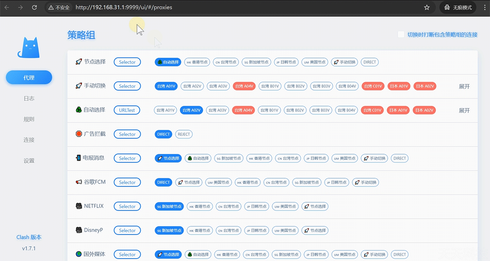
Task: Expand the 自动选择 proxy list with 展开
Action: (x=464, y=111)
